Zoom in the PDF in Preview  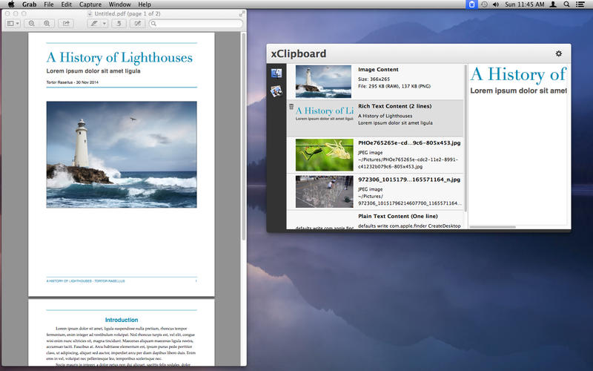47,24
